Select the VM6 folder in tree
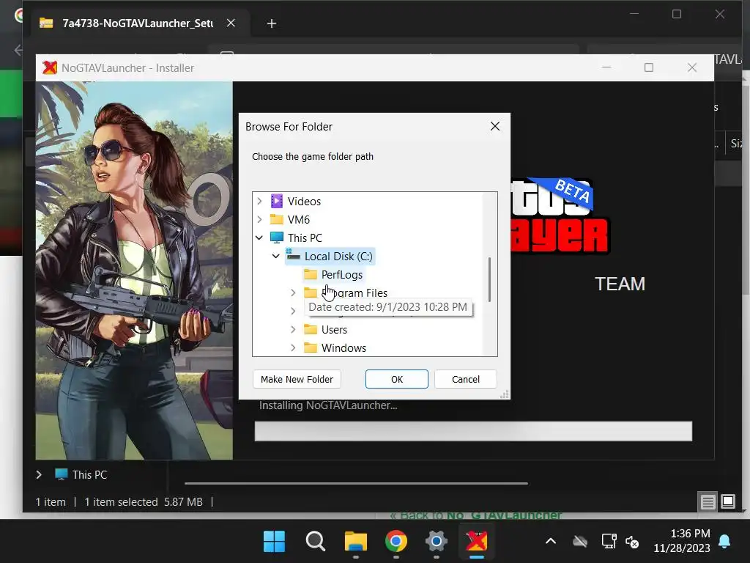 (x=299, y=219)
